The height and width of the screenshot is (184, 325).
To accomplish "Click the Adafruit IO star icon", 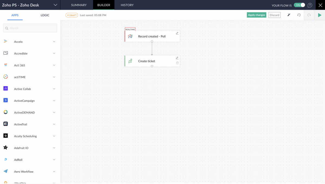I will pyautogui.click(x=5, y=148).
